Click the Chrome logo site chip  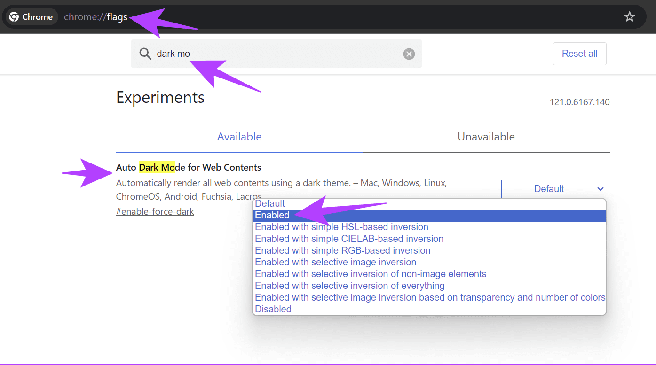pos(31,17)
